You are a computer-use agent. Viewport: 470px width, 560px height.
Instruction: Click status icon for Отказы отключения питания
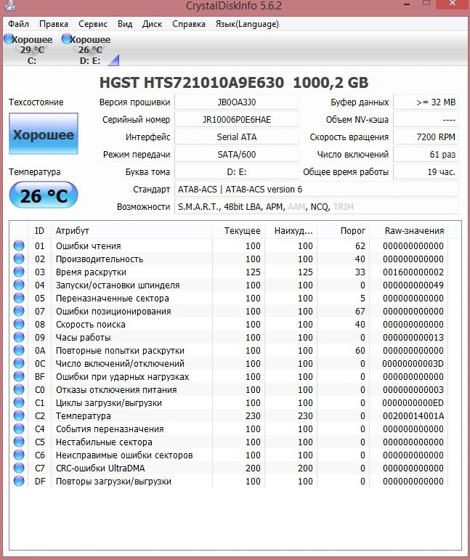pos(19,389)
